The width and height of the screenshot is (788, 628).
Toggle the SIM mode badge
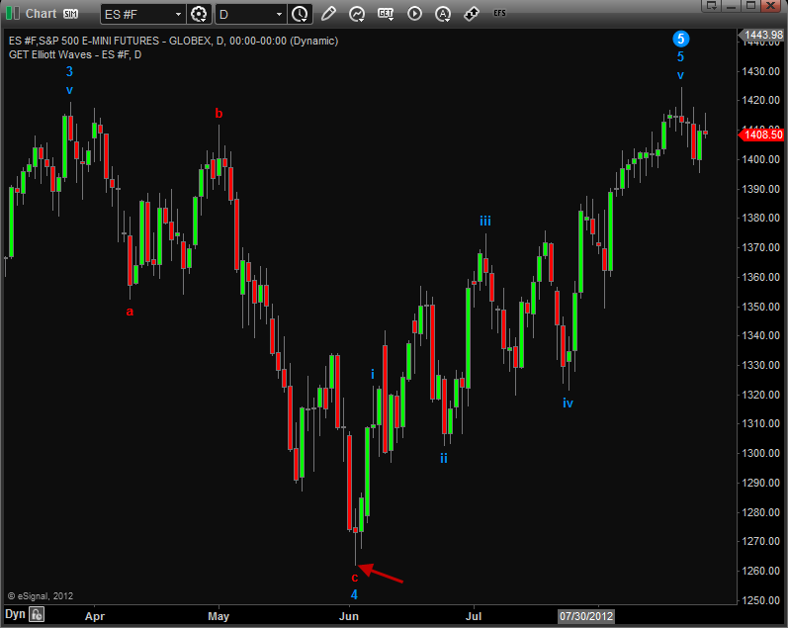click(x=70, y=14)
